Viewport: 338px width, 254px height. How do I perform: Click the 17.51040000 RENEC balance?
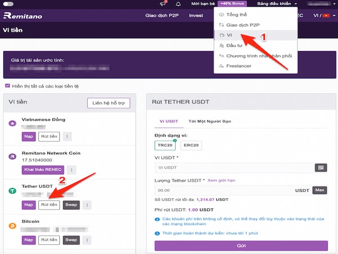coord(37,160)
